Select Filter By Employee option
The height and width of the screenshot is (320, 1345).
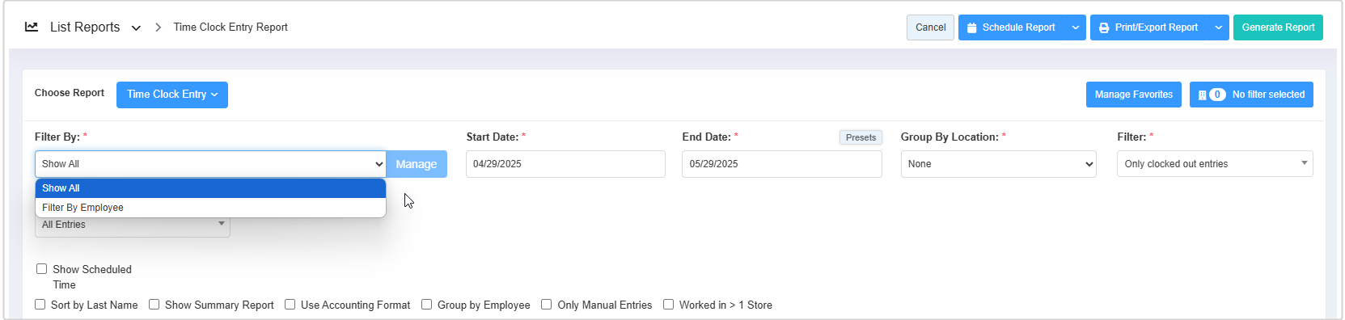(x=210, y=208)
